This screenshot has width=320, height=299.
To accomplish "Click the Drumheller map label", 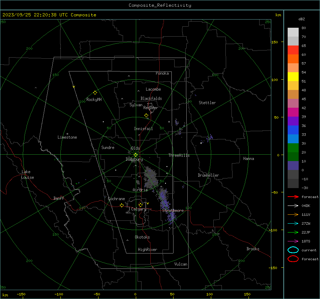I will click(x=208, y=175).
